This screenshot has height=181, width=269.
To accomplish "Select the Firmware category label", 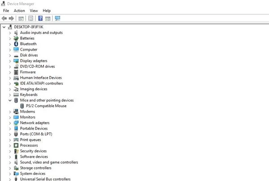I will (x=28, y=72).
